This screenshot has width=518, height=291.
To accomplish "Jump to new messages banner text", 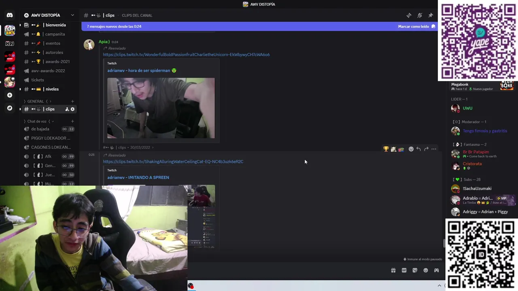I will 114,27.
